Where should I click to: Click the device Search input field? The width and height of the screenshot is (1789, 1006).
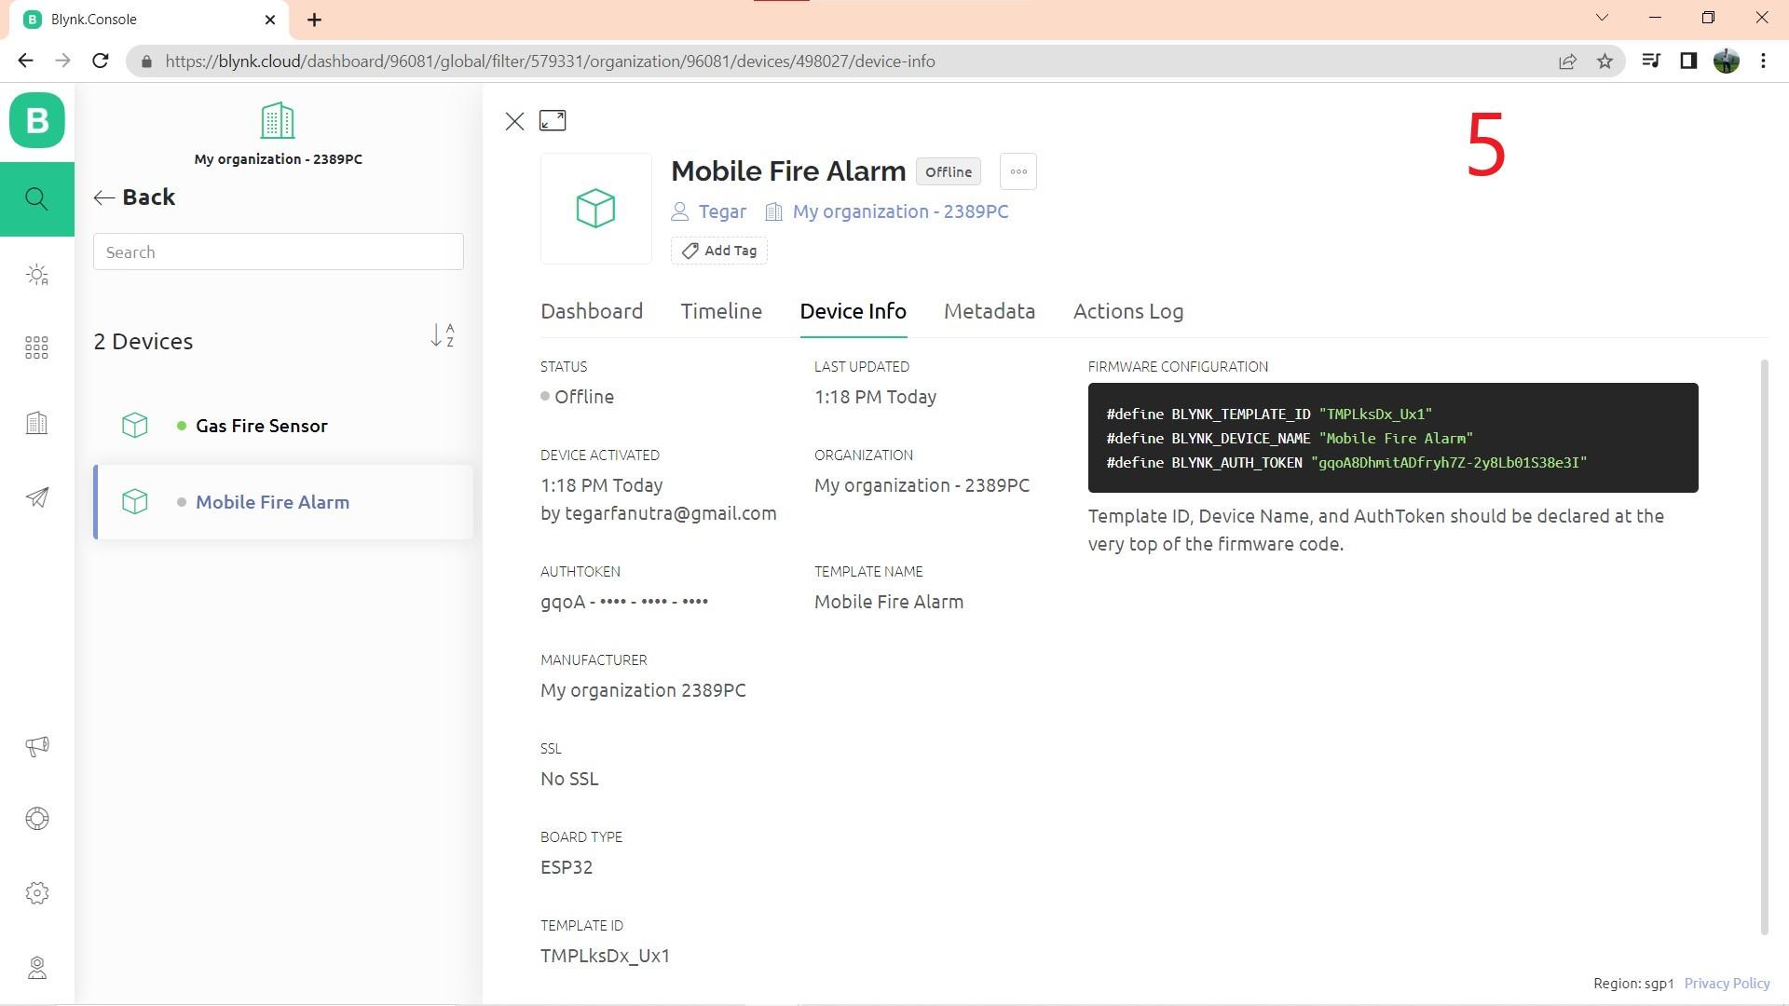pyautogui.click(x=278, y=252)
